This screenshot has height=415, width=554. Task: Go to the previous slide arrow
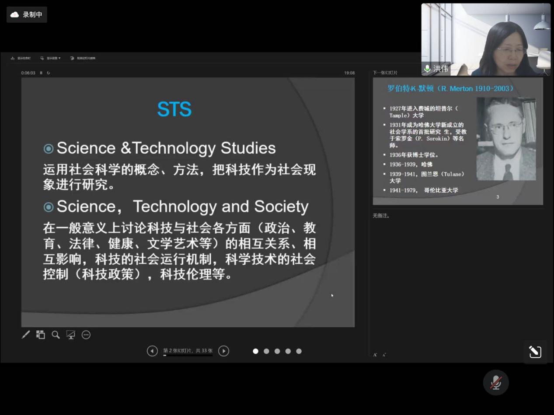click(x=152, y=351)
